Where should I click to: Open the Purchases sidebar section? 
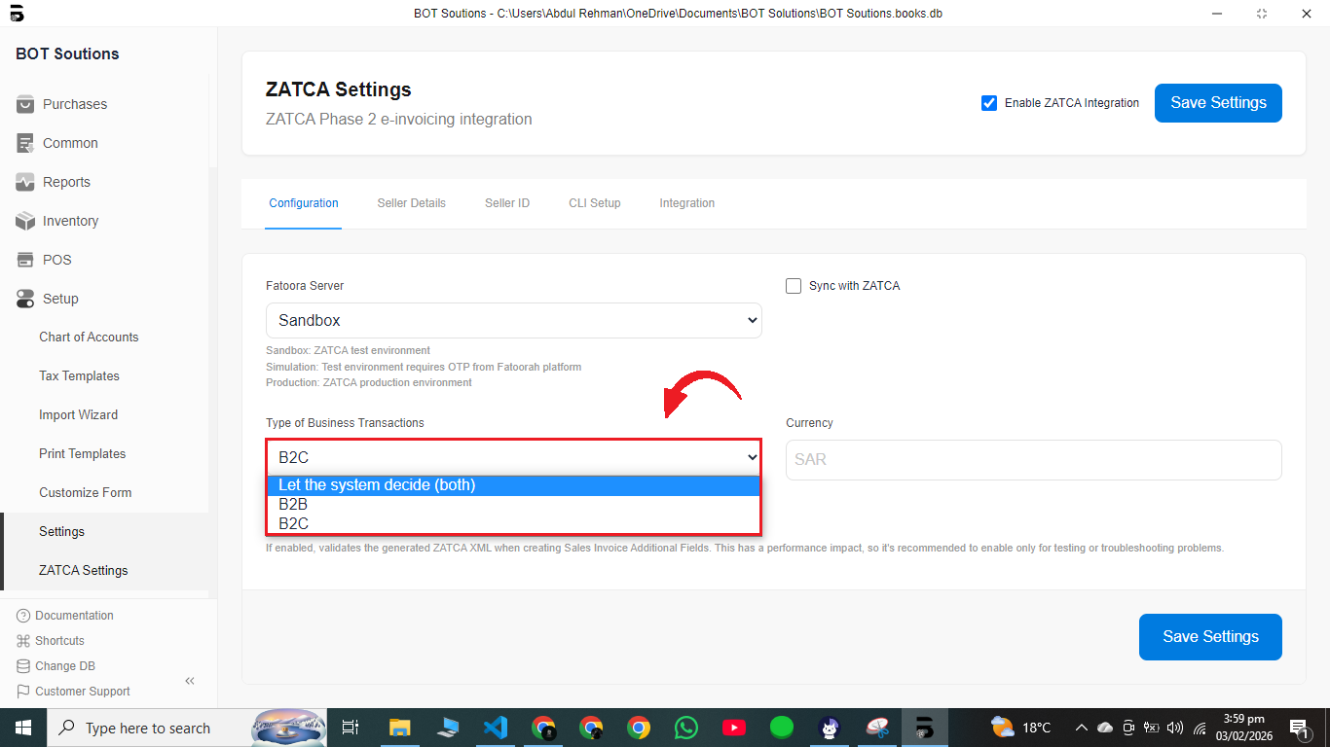tap(74, 104)
